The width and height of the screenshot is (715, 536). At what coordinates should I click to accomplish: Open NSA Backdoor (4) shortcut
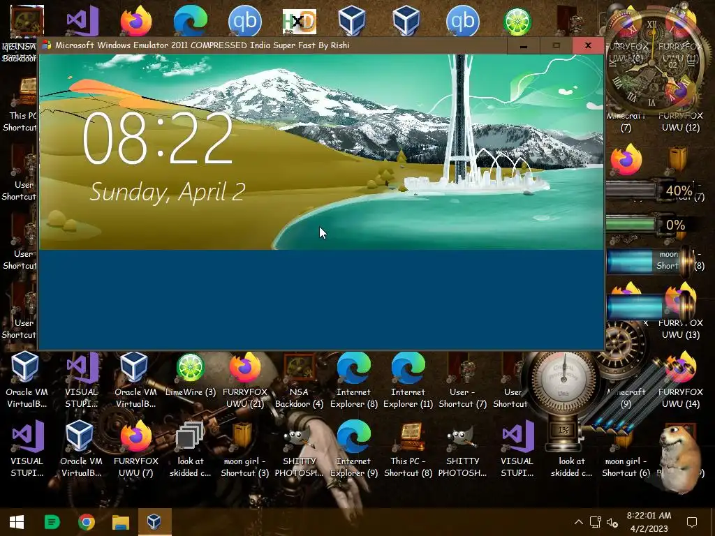tap(299, 380)
